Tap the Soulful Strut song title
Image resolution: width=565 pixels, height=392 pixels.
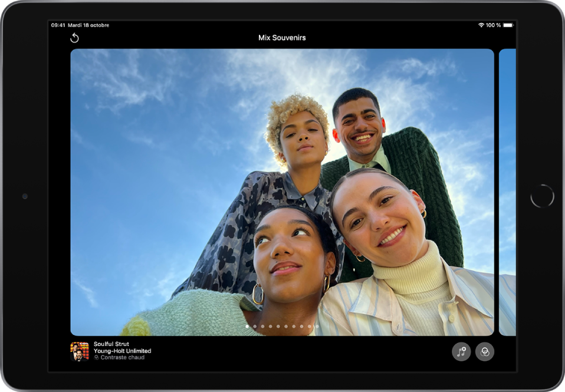[x=111, y=344]
